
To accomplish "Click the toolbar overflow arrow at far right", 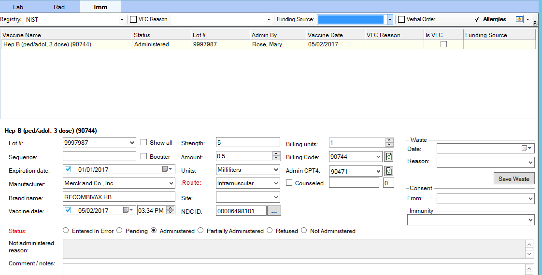I will point(535,23).
